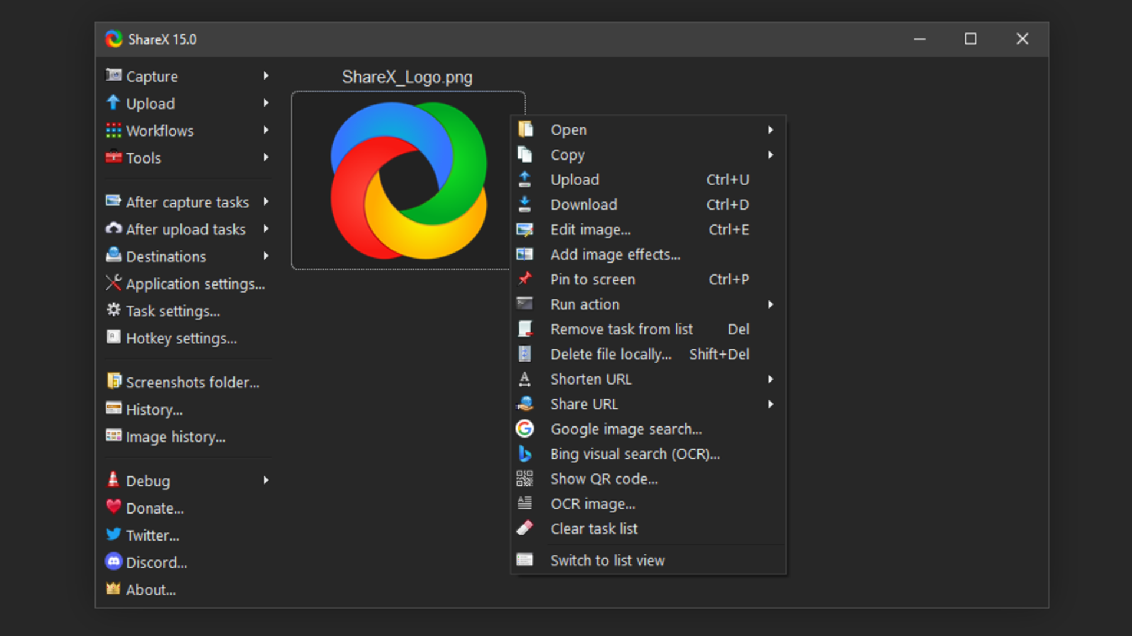Click the ShareX_Logo.png thumbnail
Viewport: 1132px width, 636px height.
(401, 180)
